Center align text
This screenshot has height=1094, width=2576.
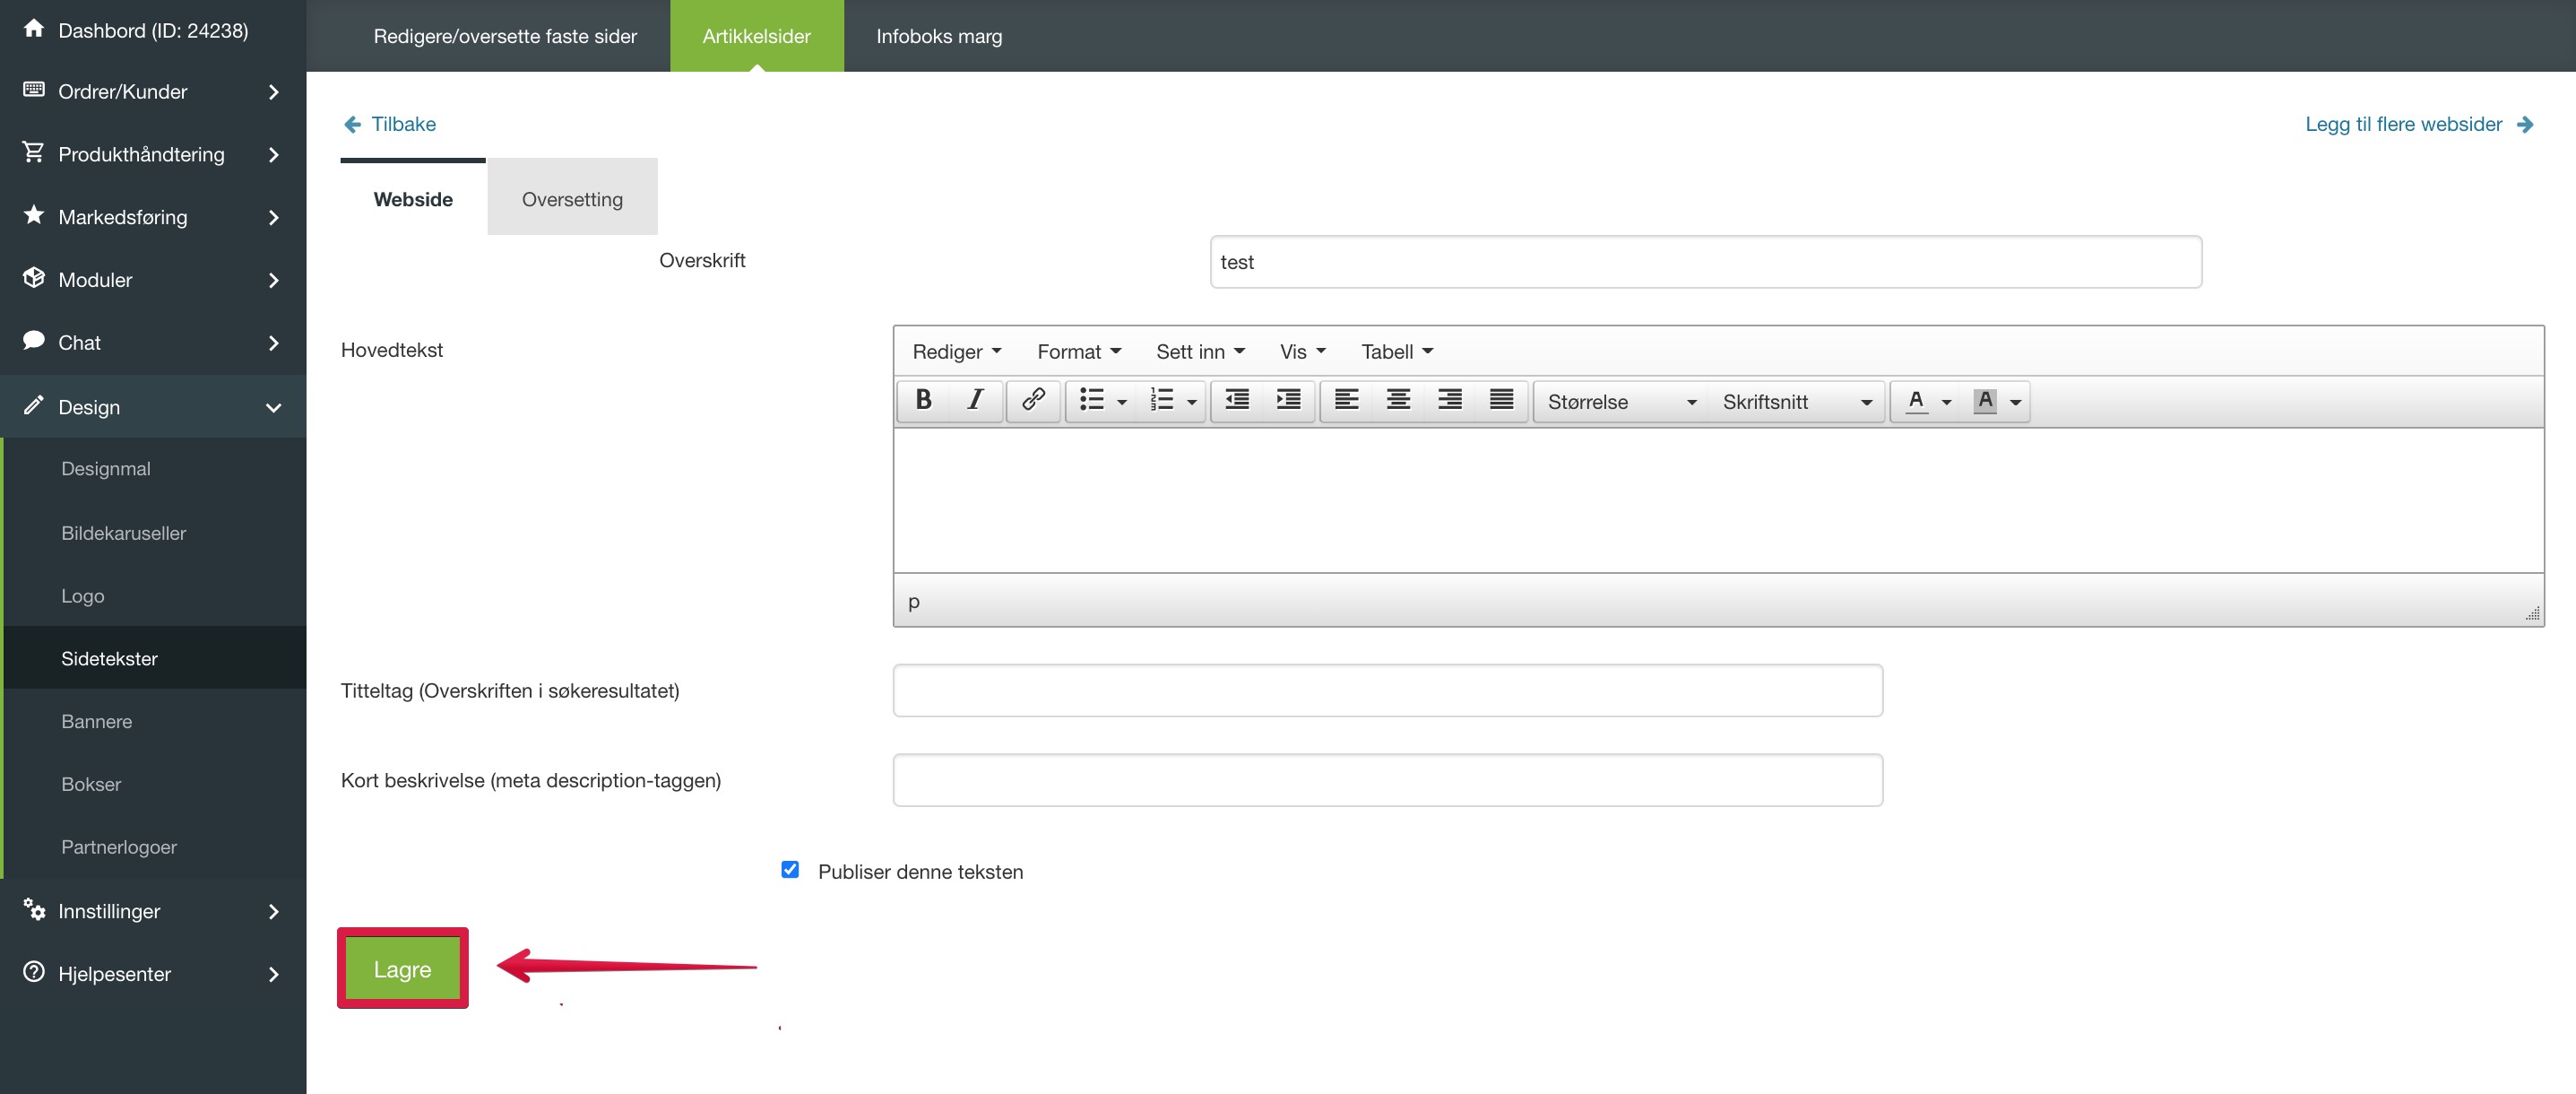(1398, 401)
